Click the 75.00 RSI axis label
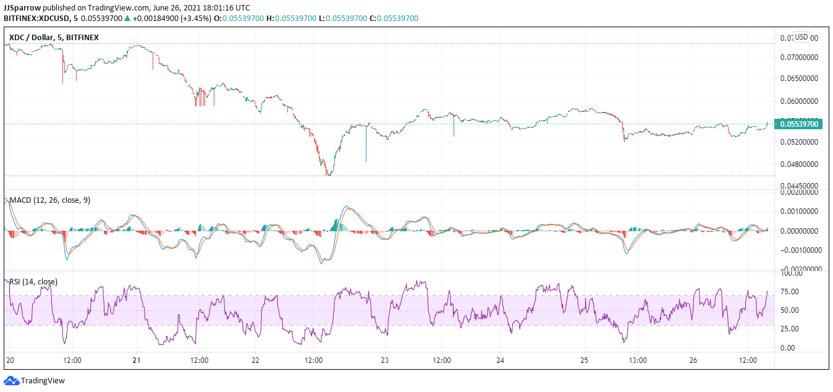 791,292
